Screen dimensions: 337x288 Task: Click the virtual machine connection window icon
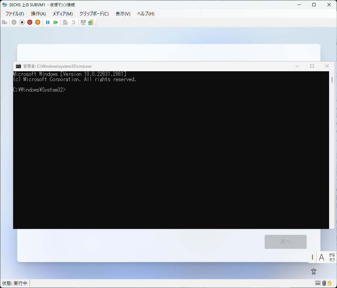click(x=5, y=5)
